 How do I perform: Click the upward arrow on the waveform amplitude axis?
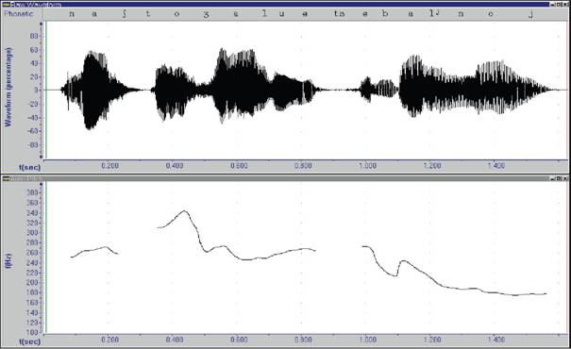(42, 24)
